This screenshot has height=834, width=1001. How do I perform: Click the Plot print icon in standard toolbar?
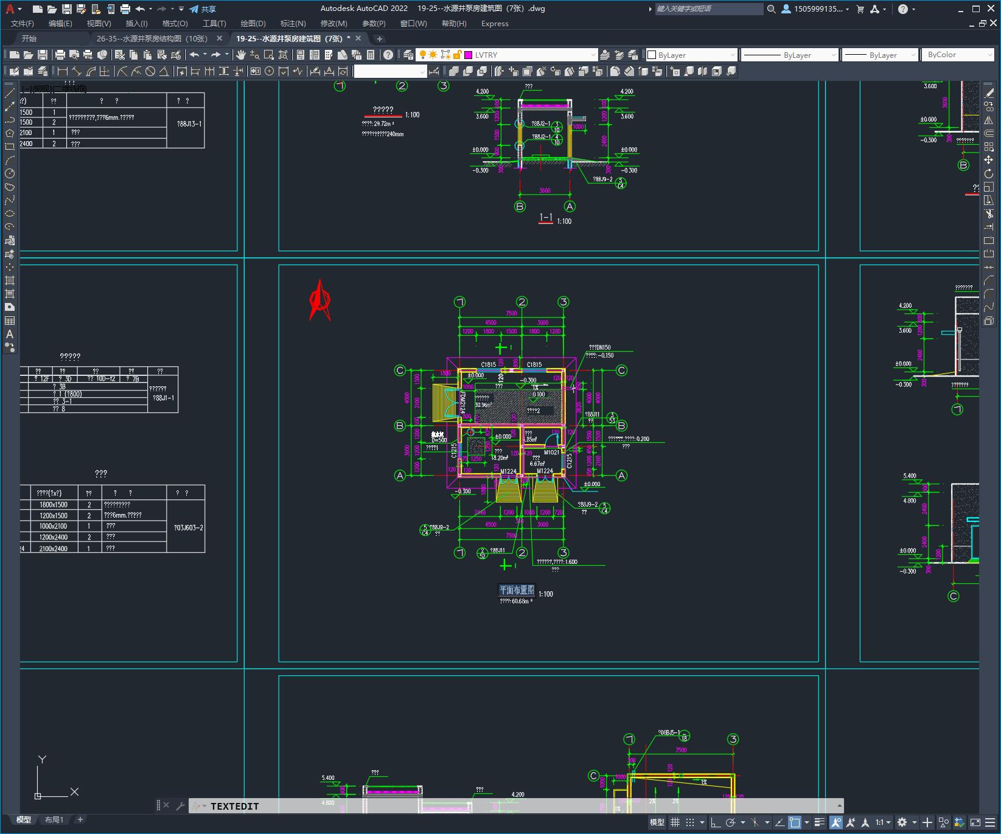pos(60,55)
